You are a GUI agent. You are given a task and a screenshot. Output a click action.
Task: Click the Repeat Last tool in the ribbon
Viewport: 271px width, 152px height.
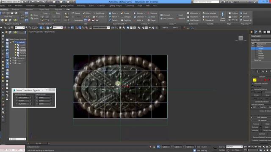76,13
